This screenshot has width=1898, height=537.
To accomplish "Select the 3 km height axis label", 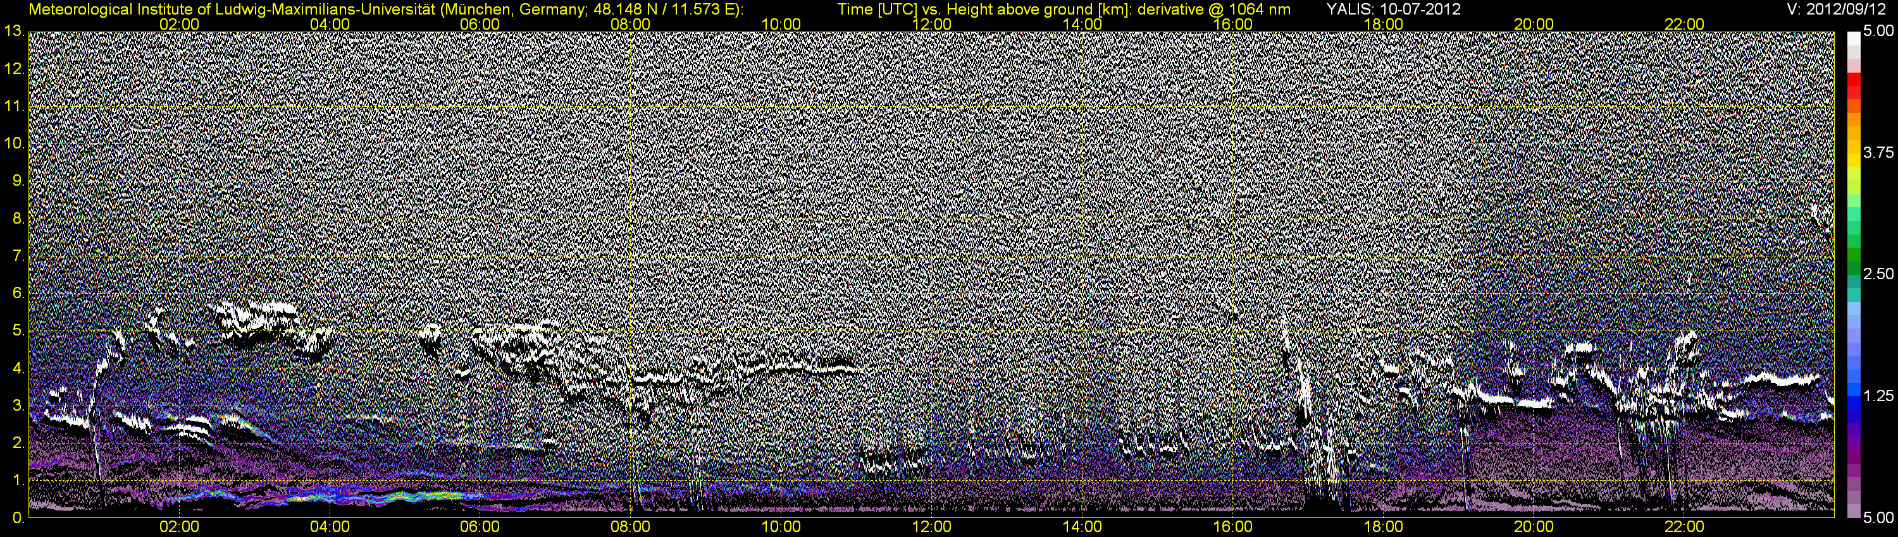I will pos(18,406).
